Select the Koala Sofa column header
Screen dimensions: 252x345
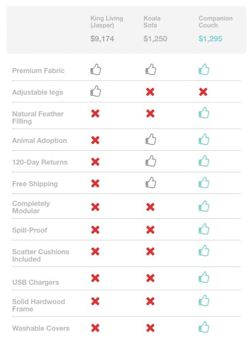[152, 22]
